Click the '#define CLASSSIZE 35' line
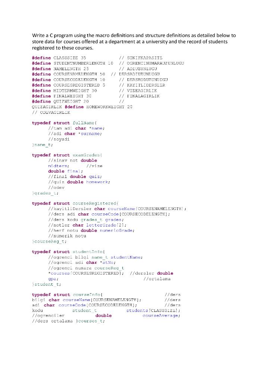Screen dimensions: 270x382 (x=59, y=58)
